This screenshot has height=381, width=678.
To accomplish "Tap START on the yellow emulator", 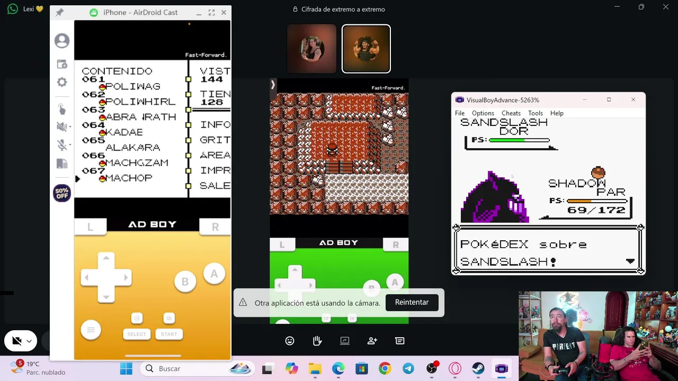I will [x=169, y=334].
